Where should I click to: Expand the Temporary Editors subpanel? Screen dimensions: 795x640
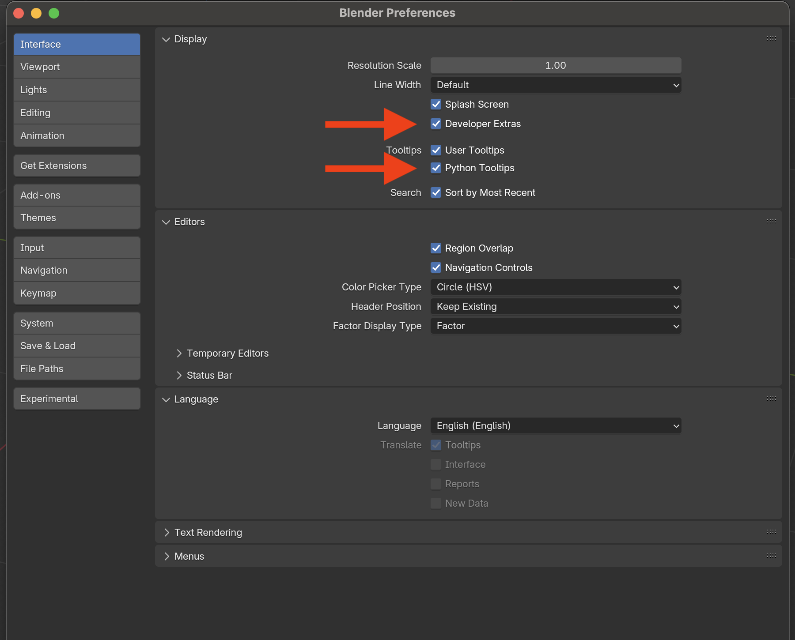click(179, 353)
